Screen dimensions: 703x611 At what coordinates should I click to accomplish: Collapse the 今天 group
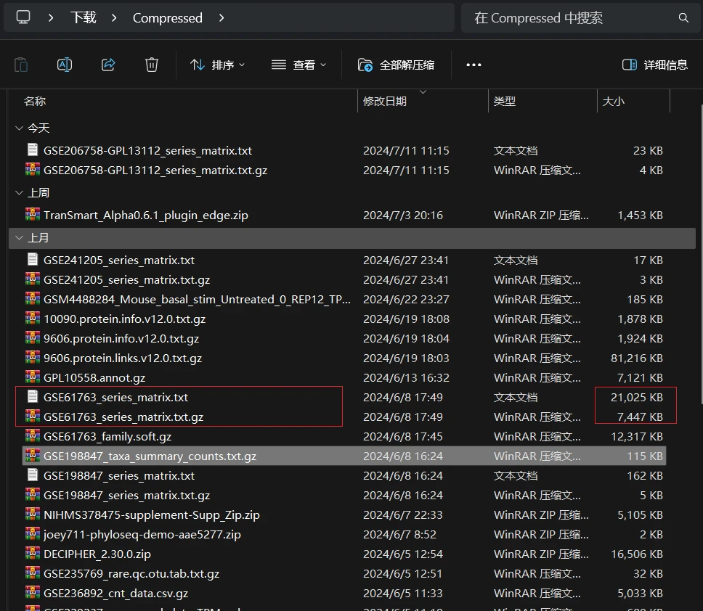pyautogui.click(x=20, y=128)
